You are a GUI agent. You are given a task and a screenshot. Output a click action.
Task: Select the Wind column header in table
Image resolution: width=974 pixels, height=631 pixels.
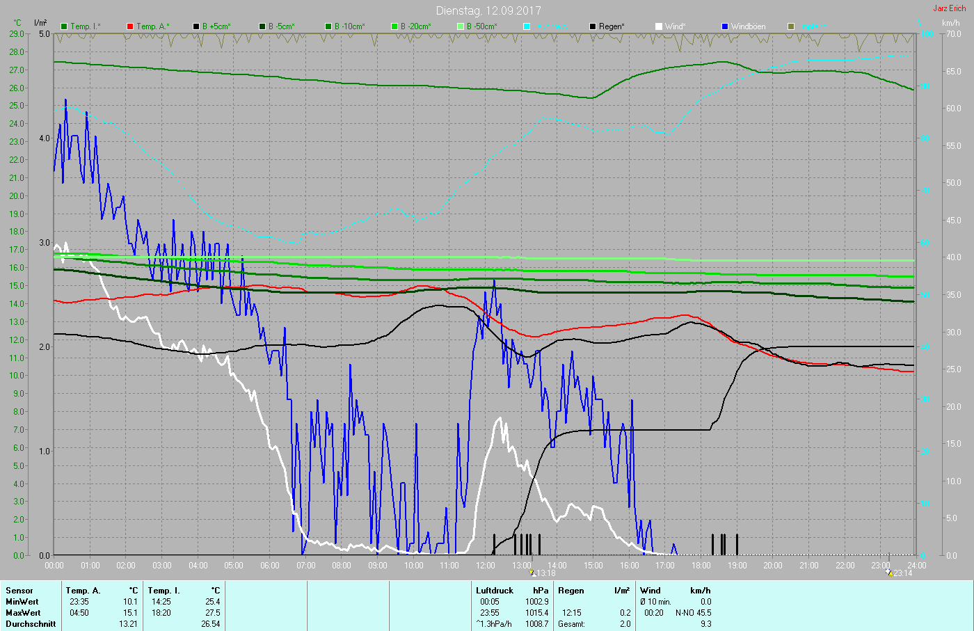650,591
